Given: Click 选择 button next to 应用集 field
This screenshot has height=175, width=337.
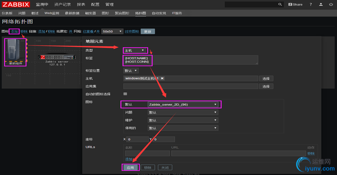Looking at the screenshot, I should [266, 86].
